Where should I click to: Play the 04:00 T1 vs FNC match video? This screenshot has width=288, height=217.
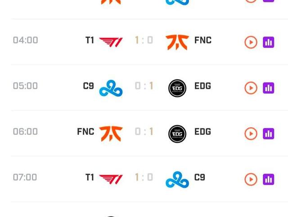pos(251,42)
